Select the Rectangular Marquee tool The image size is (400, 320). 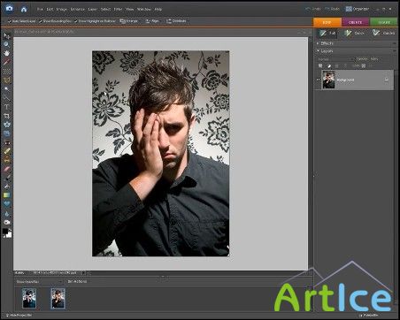[6, 71]
